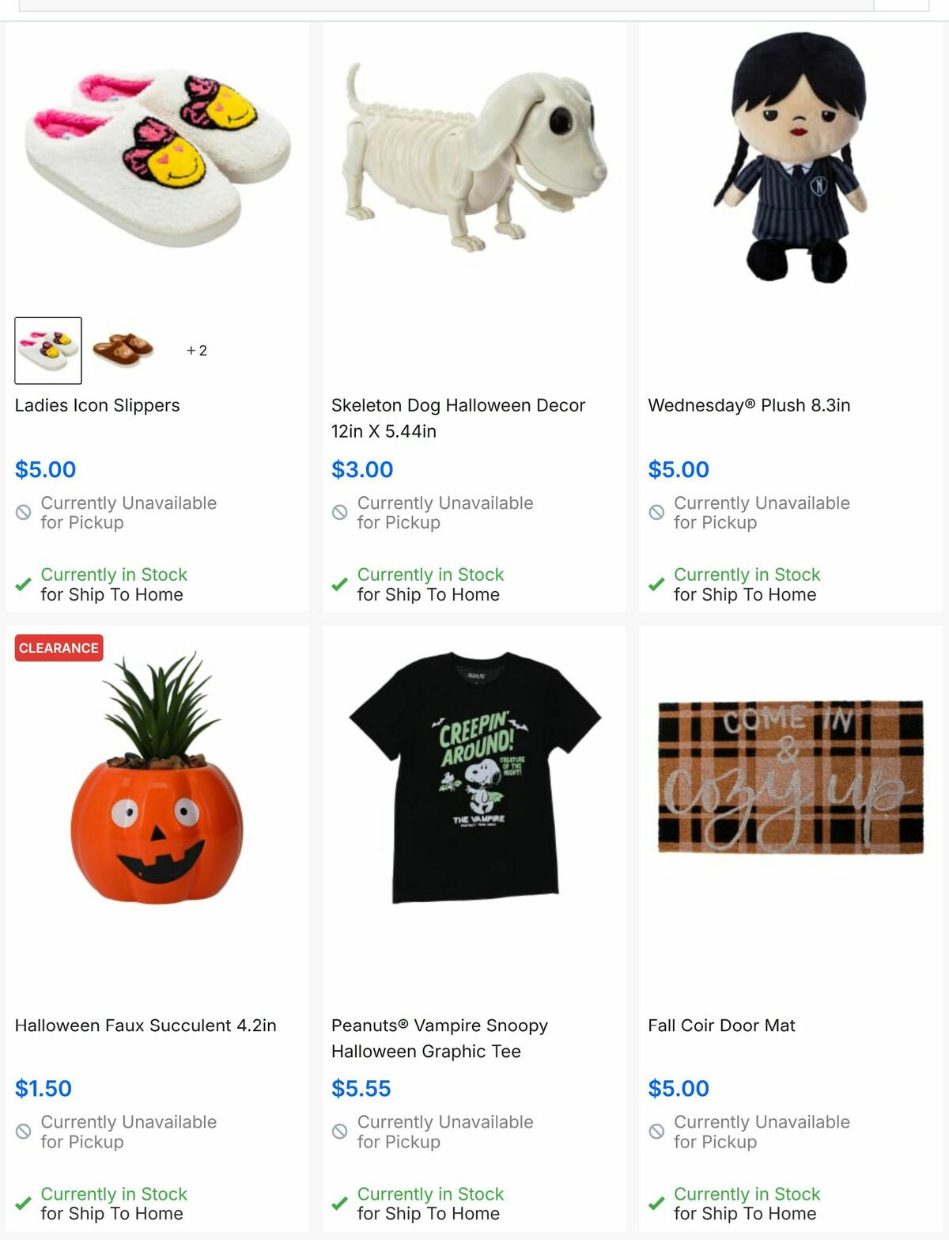Click the in-stock checkmark icon for Fall Coir Door Mat
949x1240 pixels.
[656, 1204]
